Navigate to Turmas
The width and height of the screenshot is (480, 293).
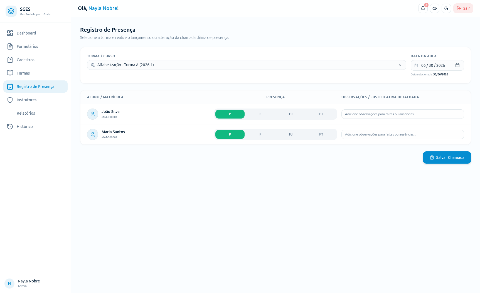pyautogui.click(x=35, y=73)
